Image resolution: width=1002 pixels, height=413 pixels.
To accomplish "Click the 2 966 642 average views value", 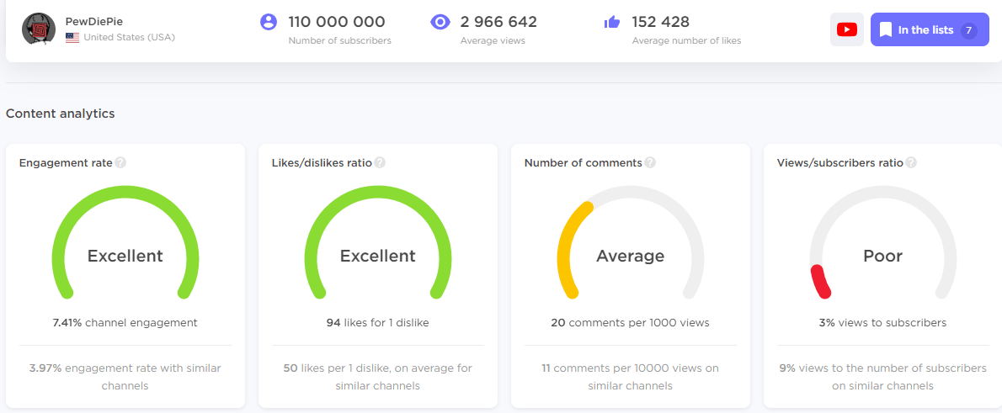I will click(498, 22).
